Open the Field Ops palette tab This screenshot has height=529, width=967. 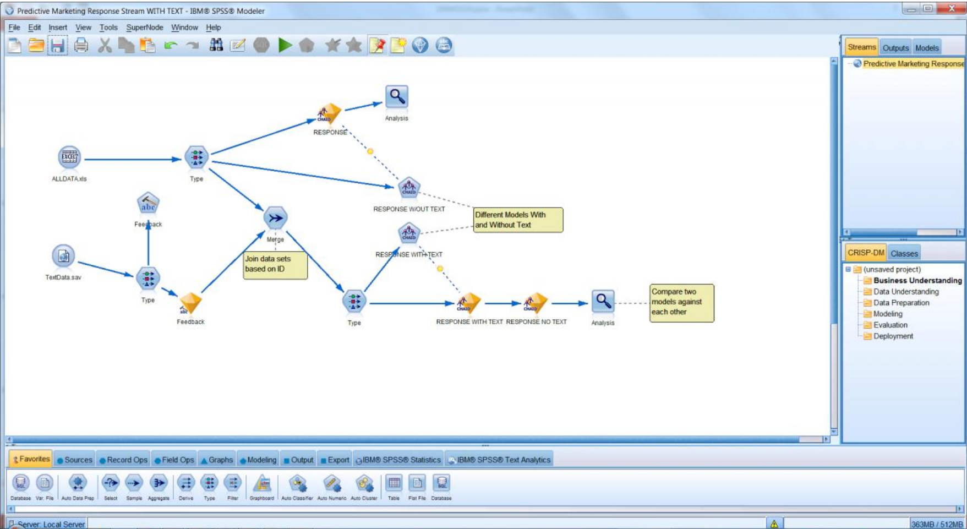[x=174, y=460]
